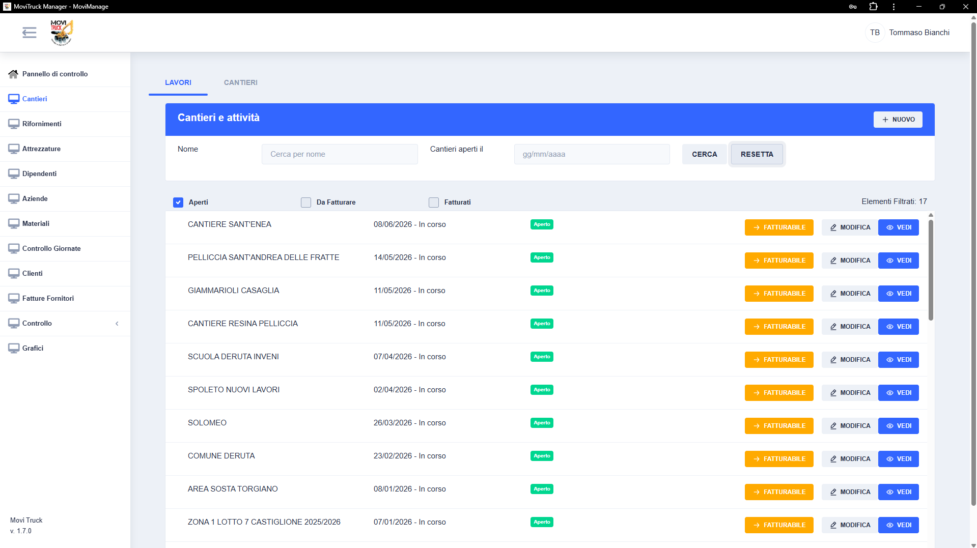Open the three-dot menu in the title bar
The image size is (977, 548).
click(894, 7)
